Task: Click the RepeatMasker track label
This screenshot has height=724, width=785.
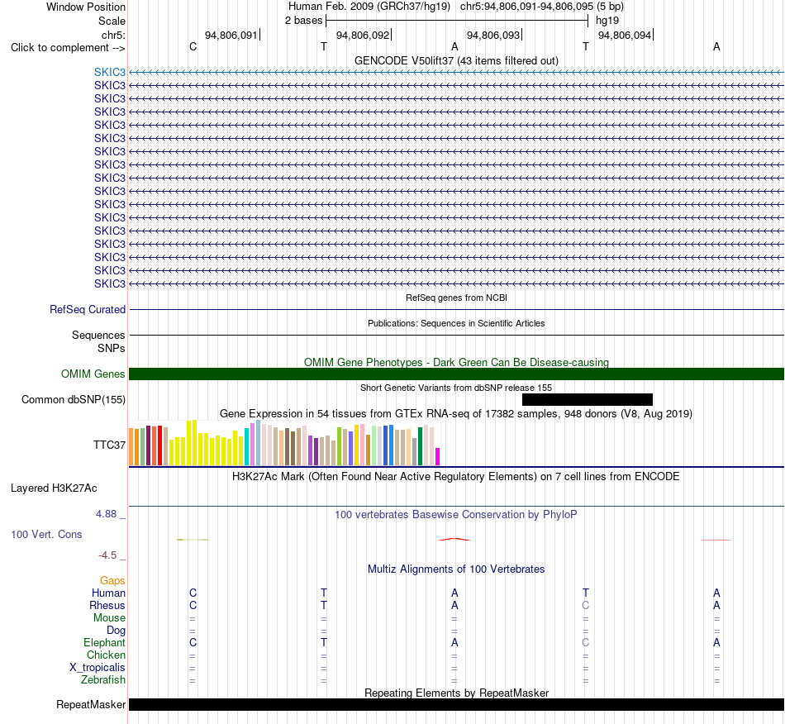Action: pyautogui.click(x=91, y=704)
